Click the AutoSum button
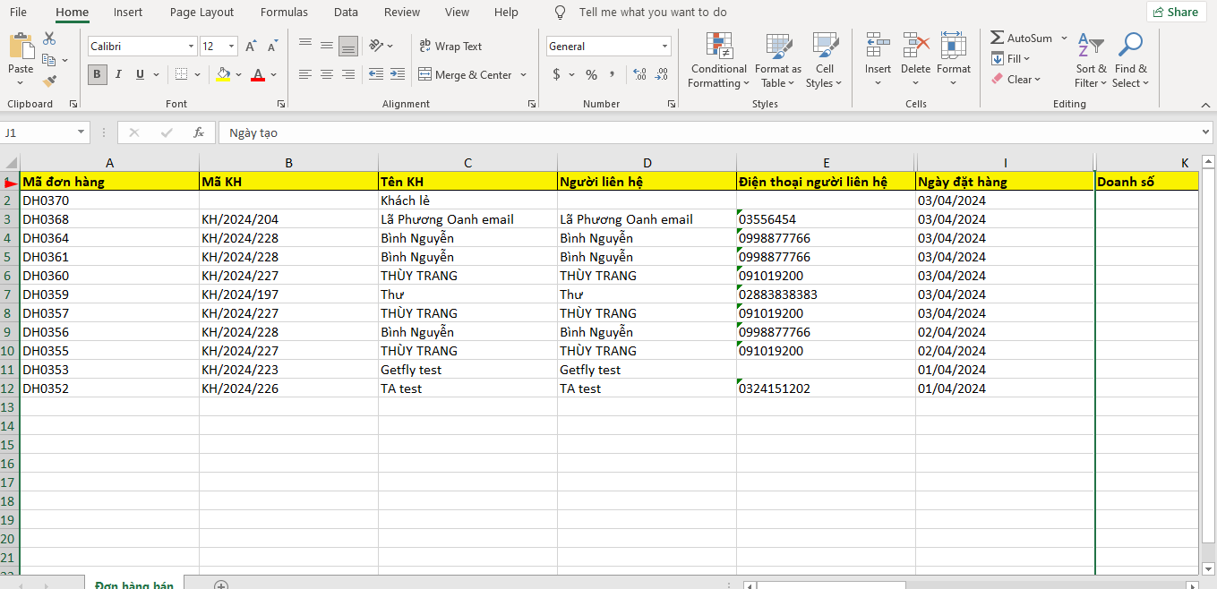 pos(1021,38)
